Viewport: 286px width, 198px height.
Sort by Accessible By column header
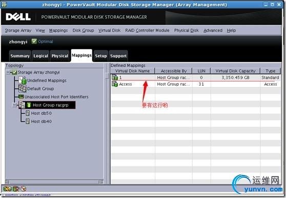point(174,71)
